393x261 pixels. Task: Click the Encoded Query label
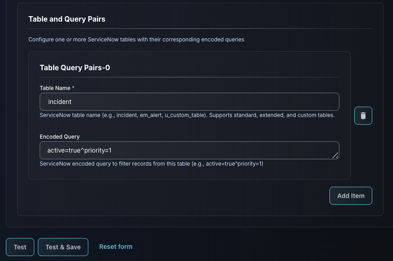point(59,136)
